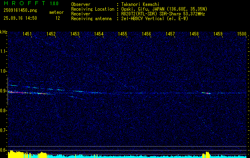Click the 1453 time tick
This screenshot has width=250, height=158.
[x=75, y=34]
